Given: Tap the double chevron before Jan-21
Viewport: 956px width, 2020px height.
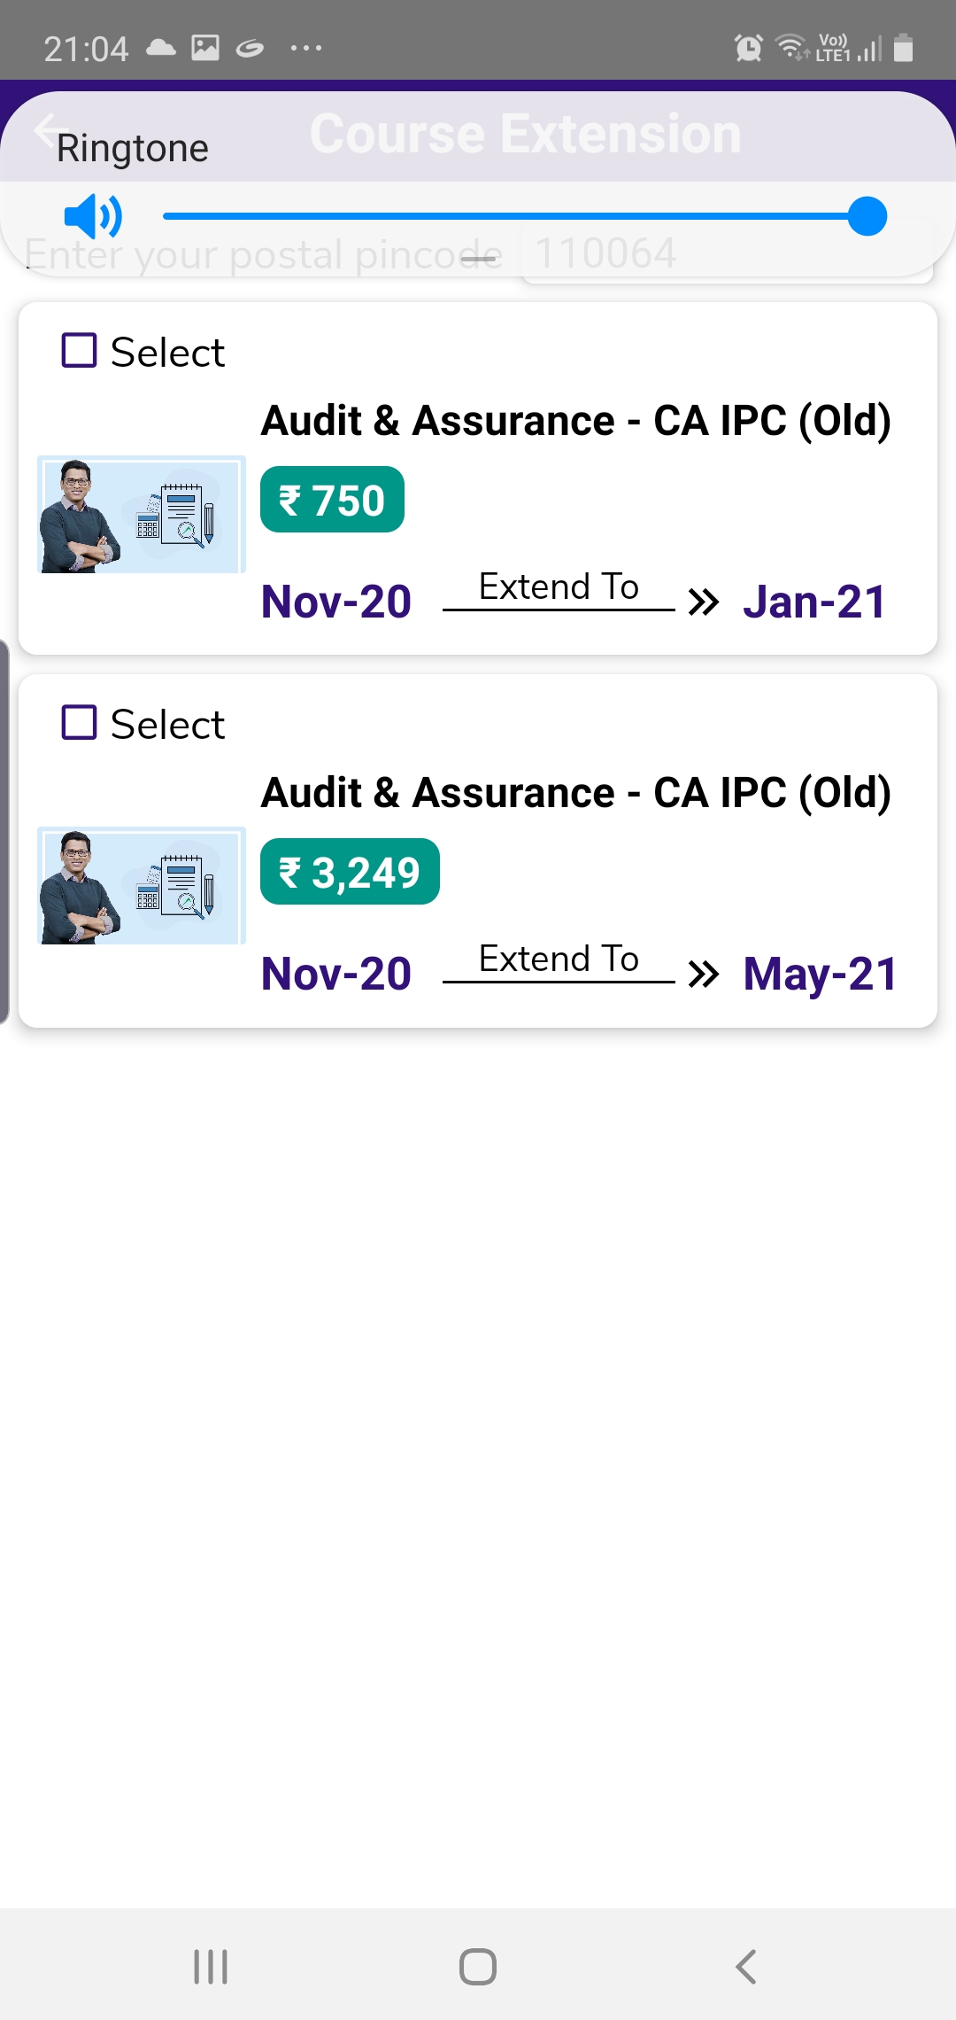Looking at the screenshot, I should 704,603.
